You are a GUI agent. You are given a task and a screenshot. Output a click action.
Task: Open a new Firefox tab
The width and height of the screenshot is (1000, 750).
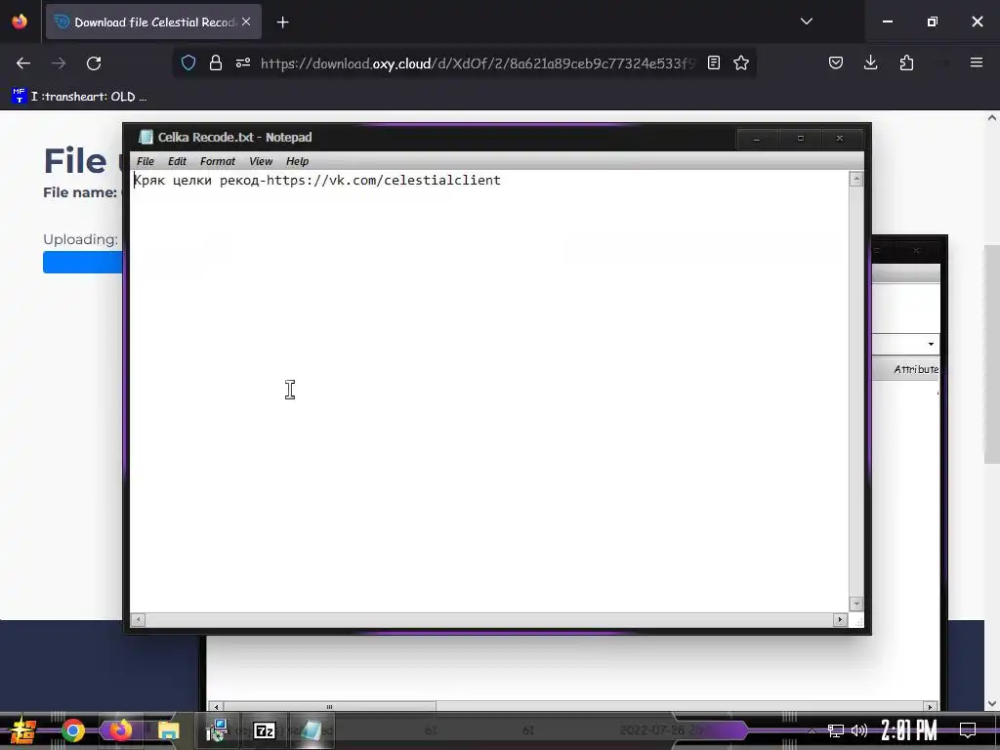pos(282,22)
